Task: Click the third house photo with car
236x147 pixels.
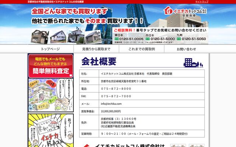Action: click(x=76, y=37)
